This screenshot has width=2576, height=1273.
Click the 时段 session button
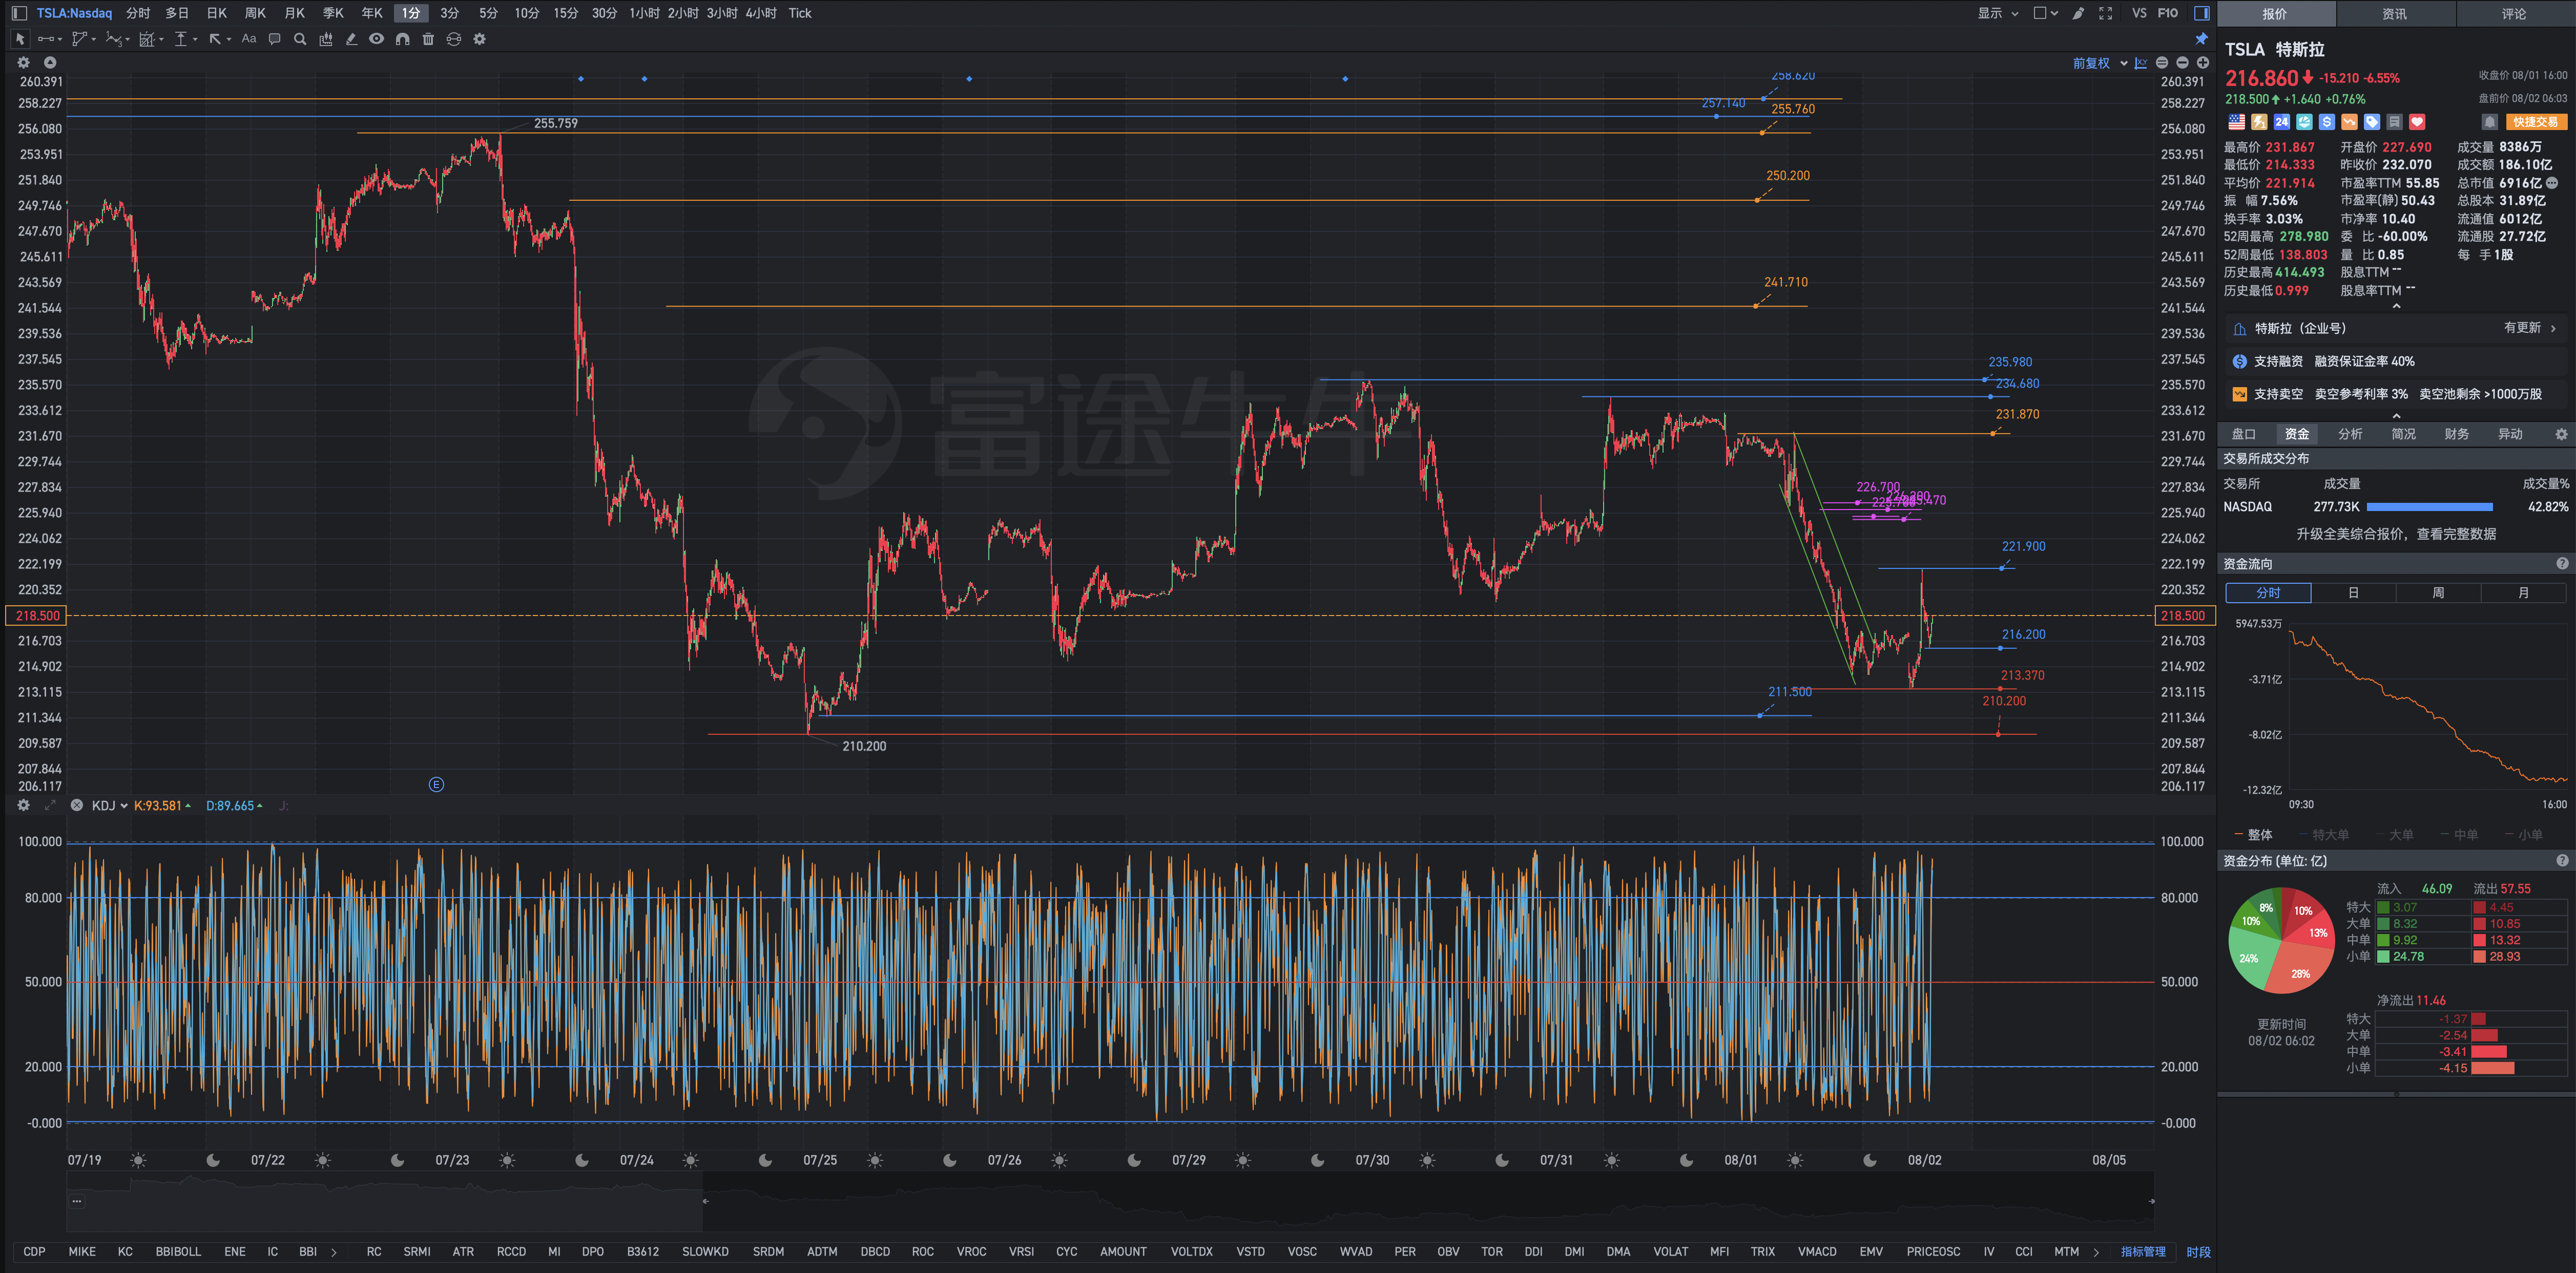pos(2198,1251)
